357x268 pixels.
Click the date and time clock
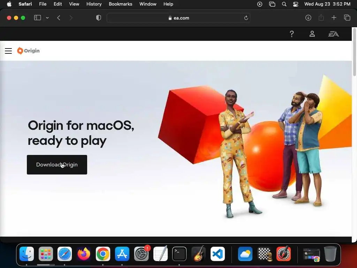click(327, 4)
